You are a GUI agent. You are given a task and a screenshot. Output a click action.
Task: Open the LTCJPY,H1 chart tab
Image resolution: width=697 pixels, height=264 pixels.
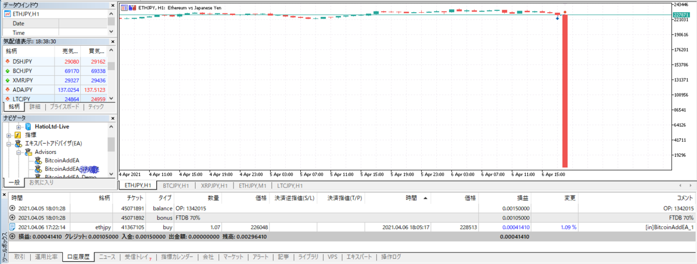[290, 186]
